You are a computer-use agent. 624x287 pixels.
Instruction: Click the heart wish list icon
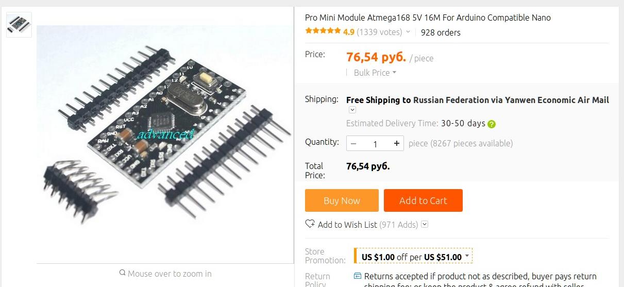310,224
